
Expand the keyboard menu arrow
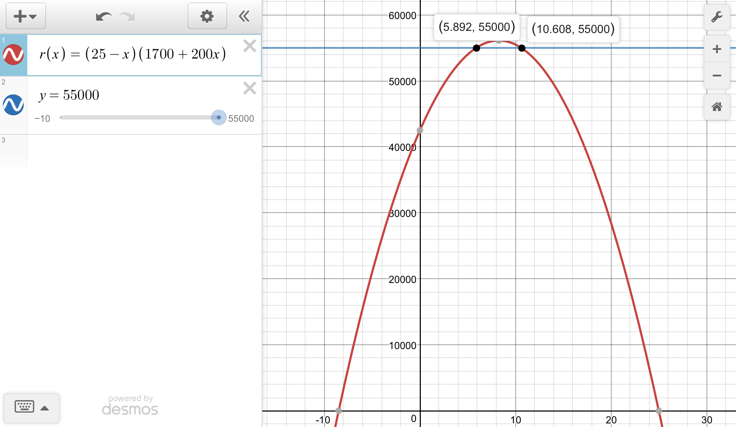[45, 408]
